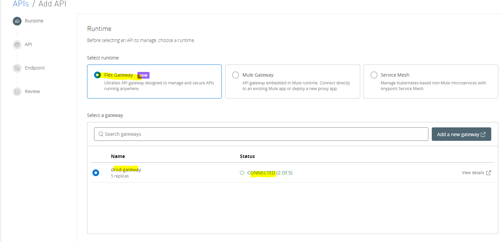Open View details for drod-gateway

[473, 173]
